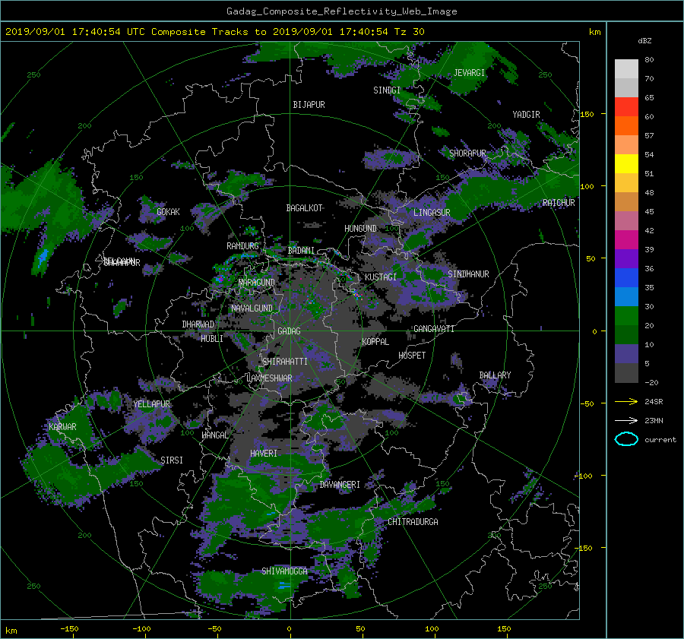Click the bottom-axis 100 km tick label
The width and height of the screenshot is (684, 639).
coord(432,629)
